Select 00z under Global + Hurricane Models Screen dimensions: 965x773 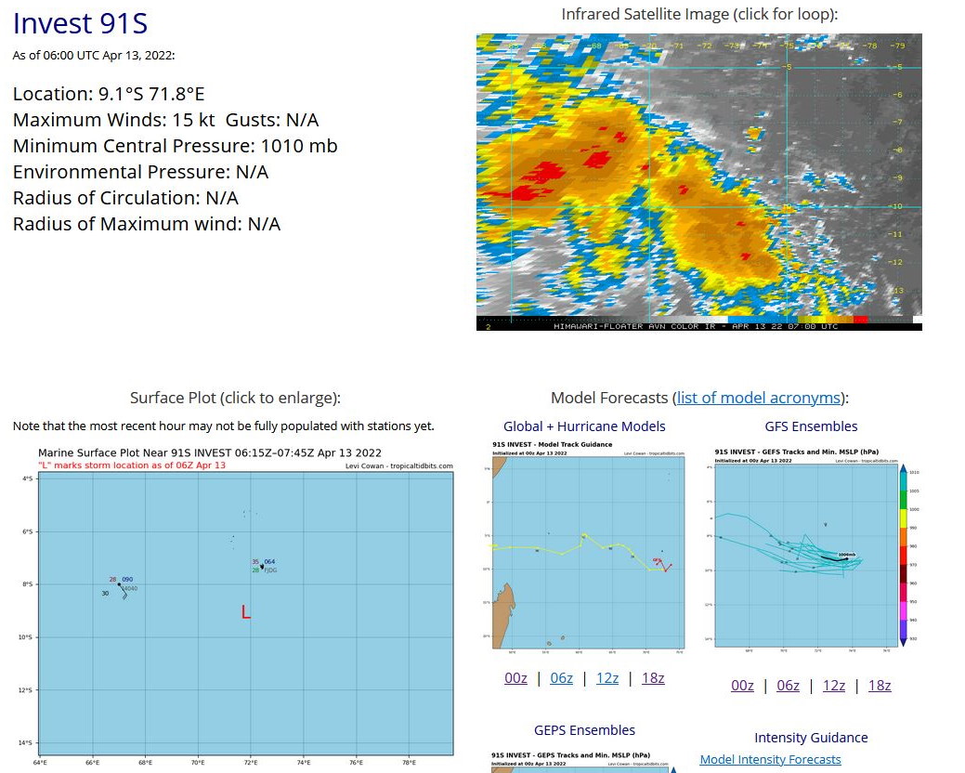(x=515, y=678)
